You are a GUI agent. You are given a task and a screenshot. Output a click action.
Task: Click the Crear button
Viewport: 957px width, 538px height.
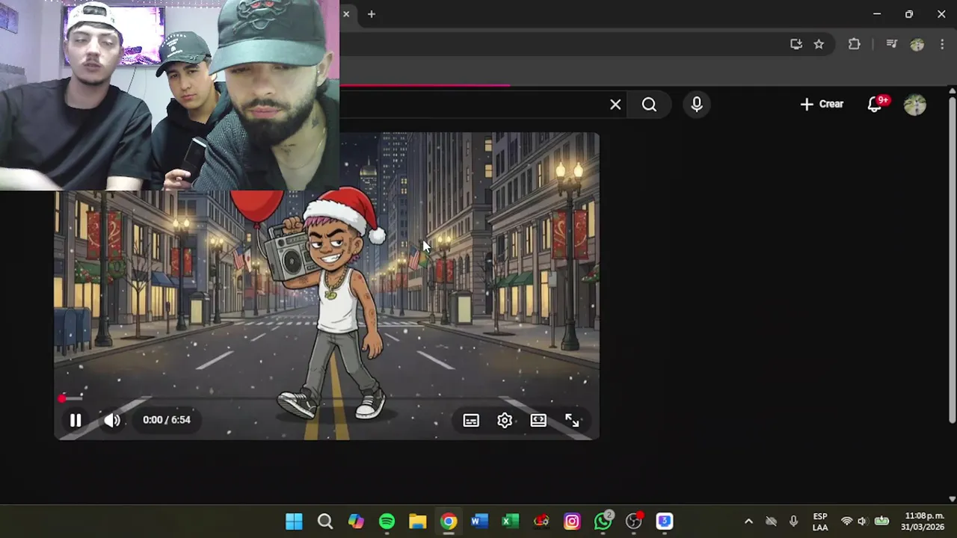tap(822, 105)
